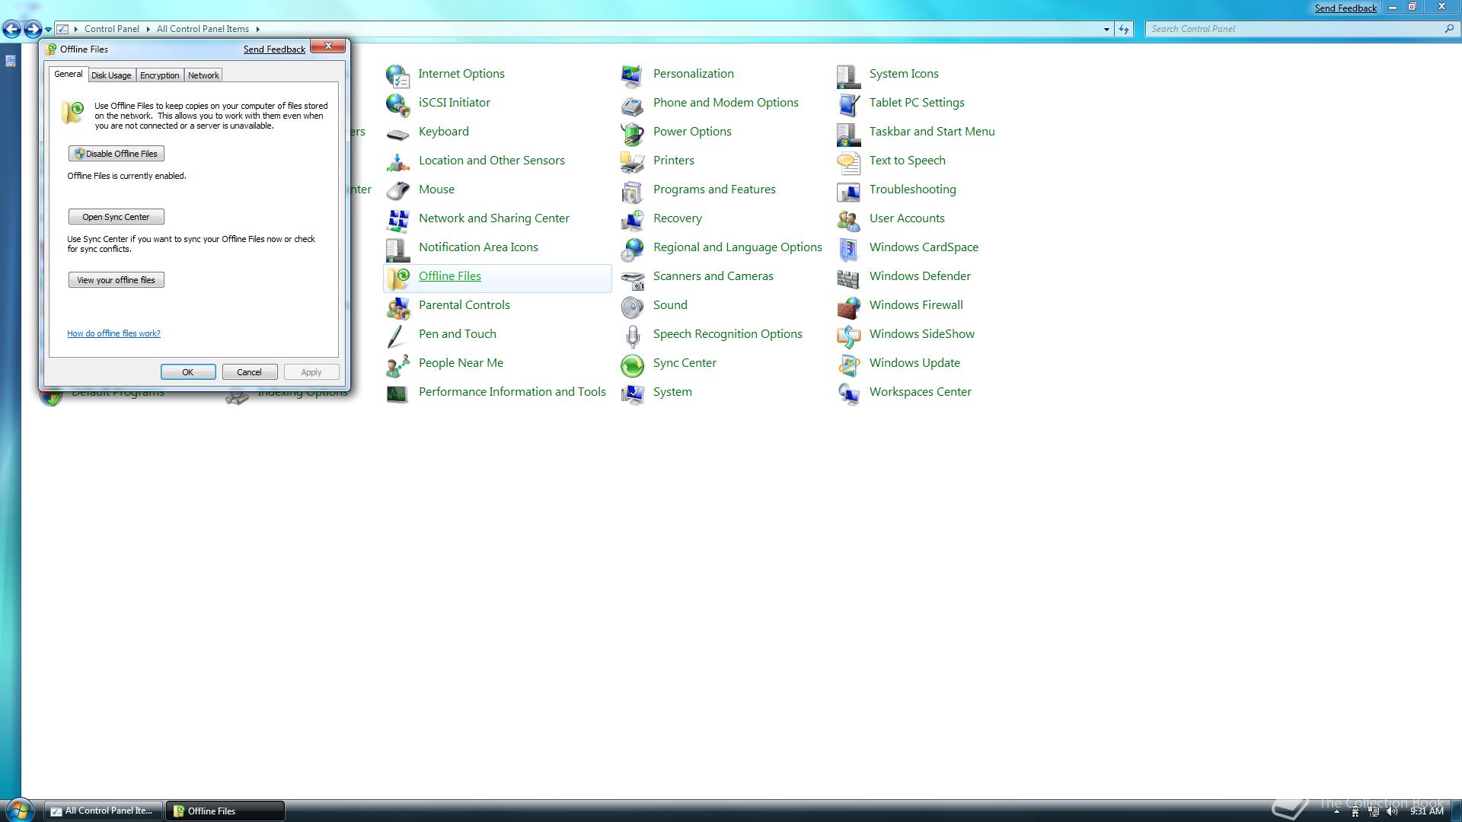Click View your offline files button
The image size is (1462, 822).
pyautogui.click(x=117, y=280)
